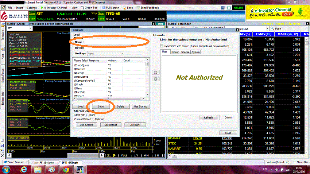Click the Refresh button
This screenshot has height=174, width=310.
tap(208, 117)
